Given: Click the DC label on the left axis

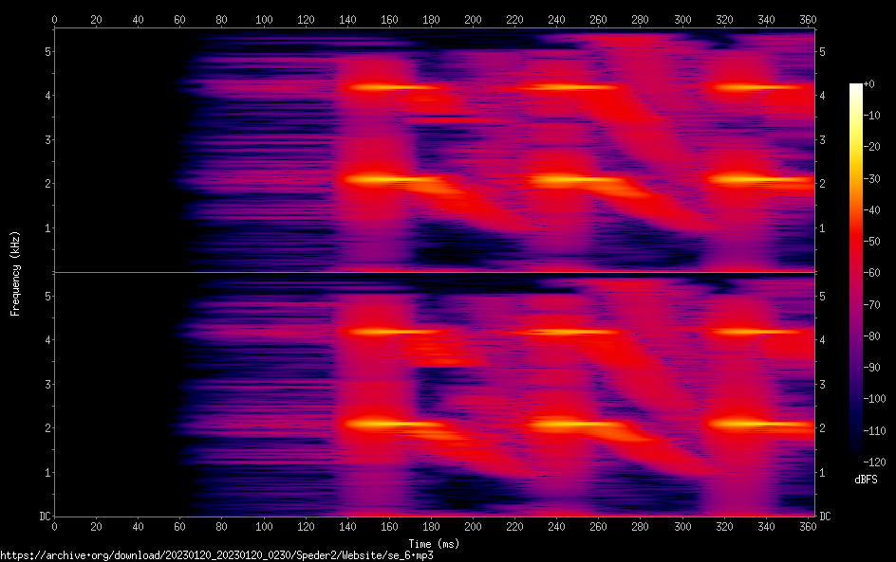Looking at the screenshot, I should pyautogui.click(x=44, y=517).
